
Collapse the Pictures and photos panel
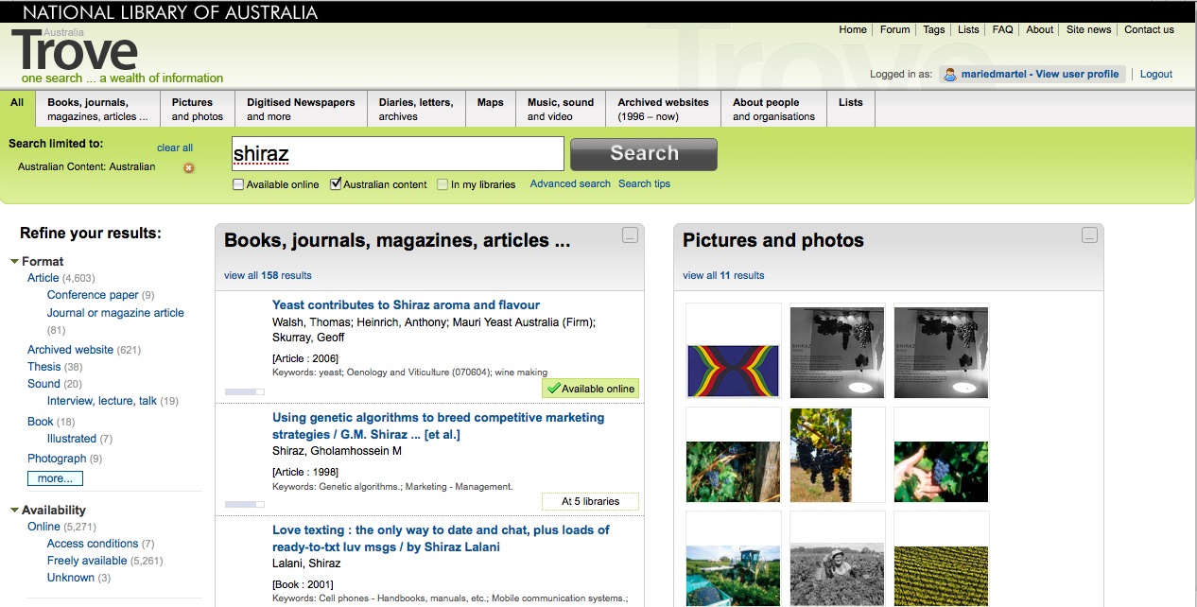[x=1089, y=235]
